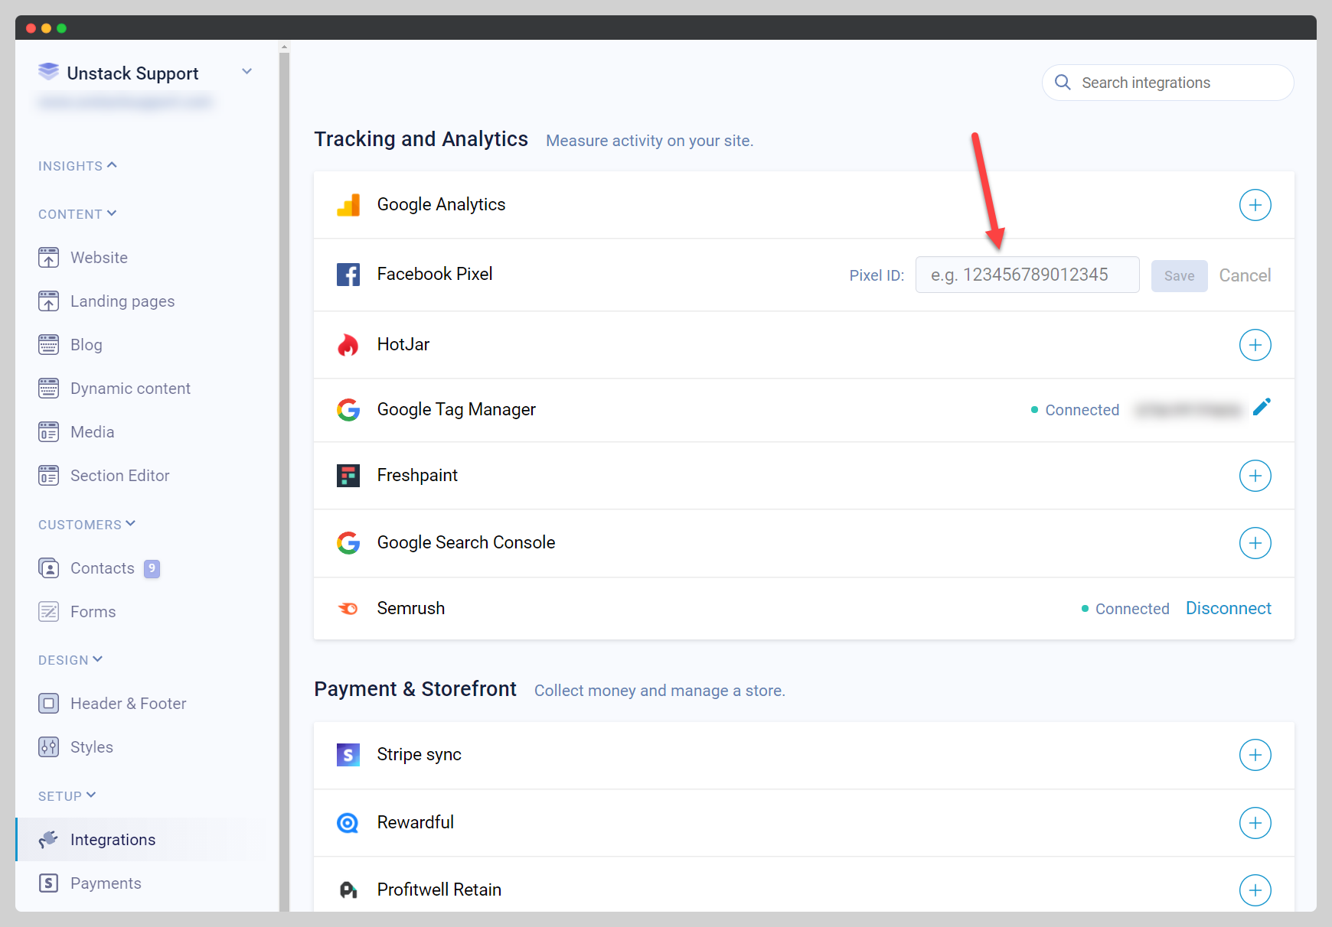Click the Disconnect link for Semrush

(x=1228, y=609)
